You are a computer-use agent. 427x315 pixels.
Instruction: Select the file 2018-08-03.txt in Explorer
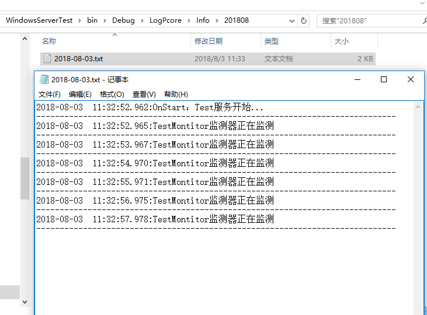(208, 59)
